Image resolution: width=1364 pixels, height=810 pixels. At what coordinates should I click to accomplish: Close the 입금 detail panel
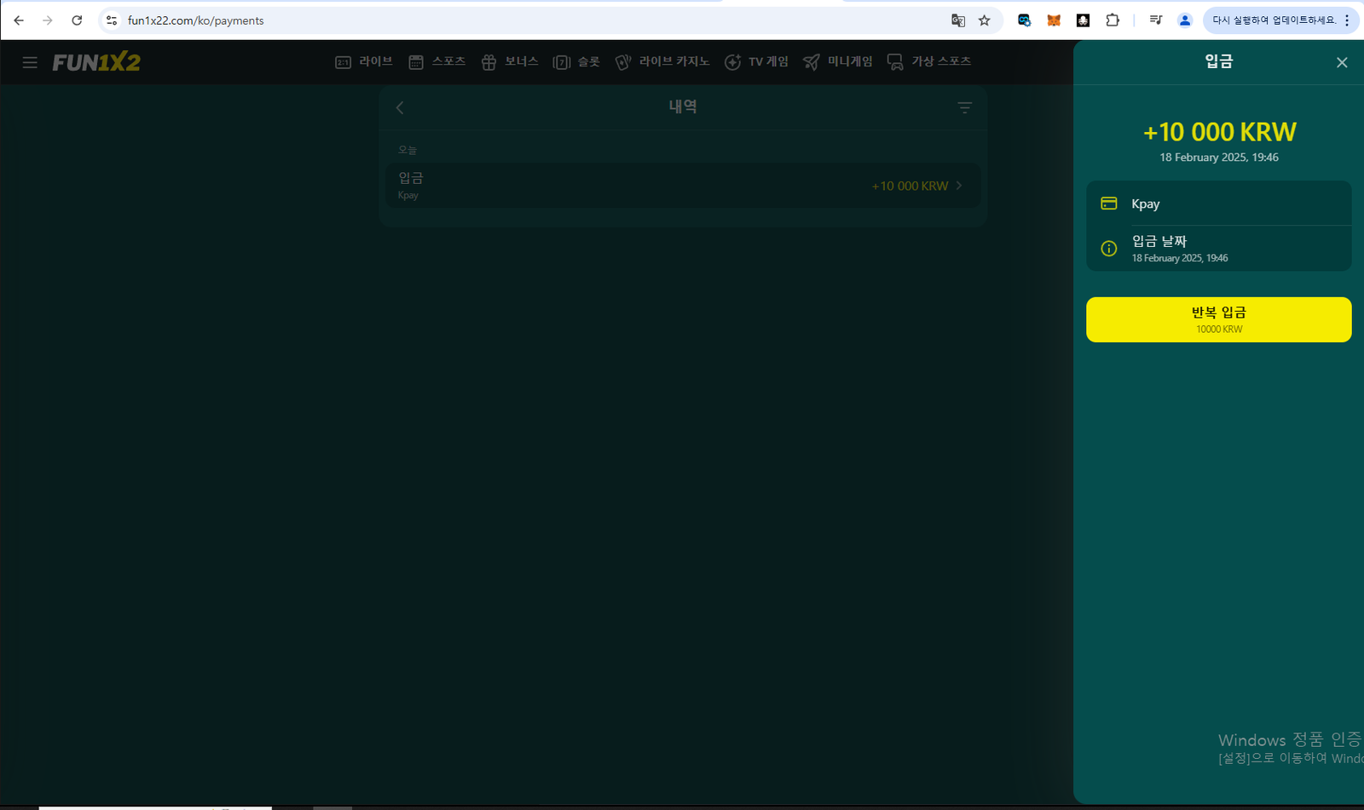point(1342,62)
